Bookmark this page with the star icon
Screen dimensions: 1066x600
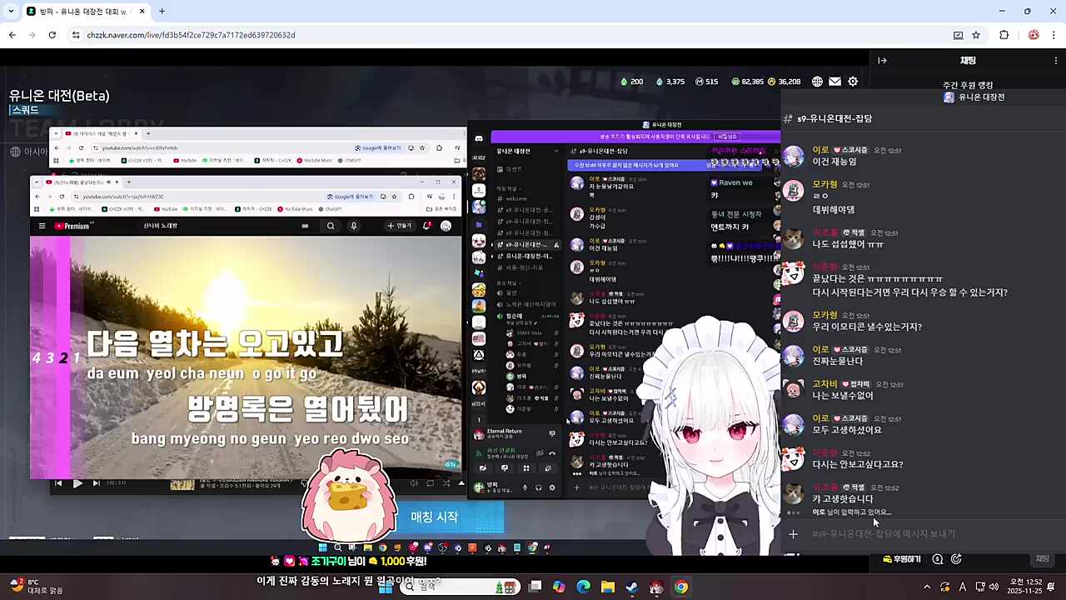[x=976, y=35]
